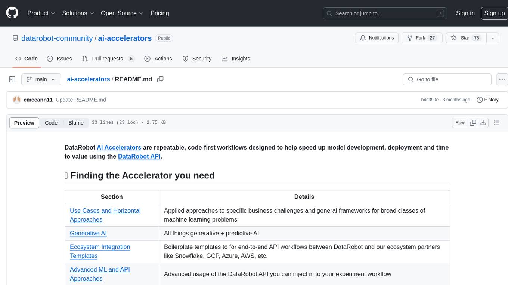Open Ecosystem Integration Templates link
Image resolution: width=508 pixels, height=285 pixels.
[x=100, y=251]
